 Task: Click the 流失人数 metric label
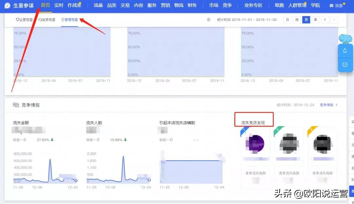(94, 123)
